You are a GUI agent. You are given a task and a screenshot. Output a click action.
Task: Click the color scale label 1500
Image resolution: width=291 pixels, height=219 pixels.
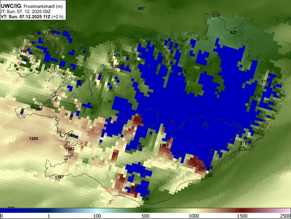pos(242,216)
